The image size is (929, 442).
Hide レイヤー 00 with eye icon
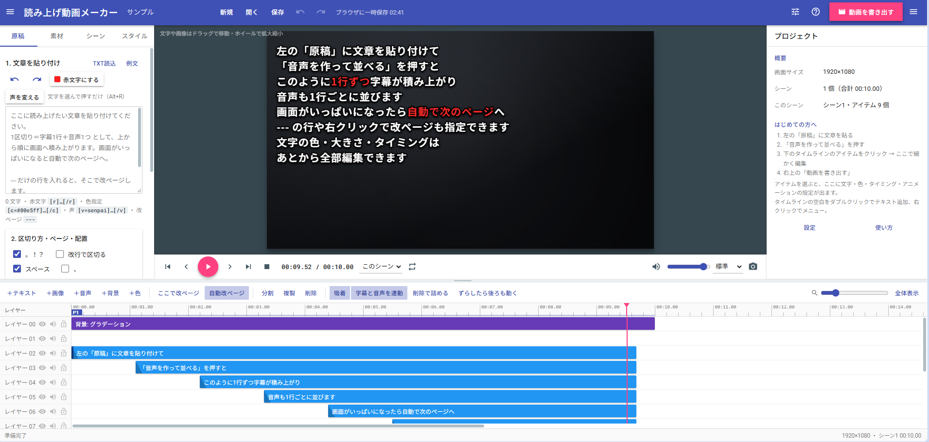click(x=42, y=324)
